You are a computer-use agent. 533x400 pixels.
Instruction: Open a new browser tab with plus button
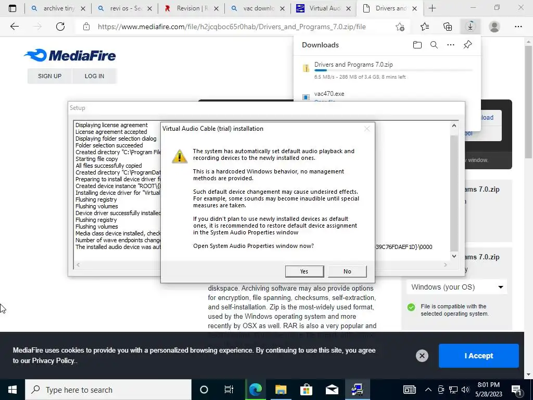[432, 8]
